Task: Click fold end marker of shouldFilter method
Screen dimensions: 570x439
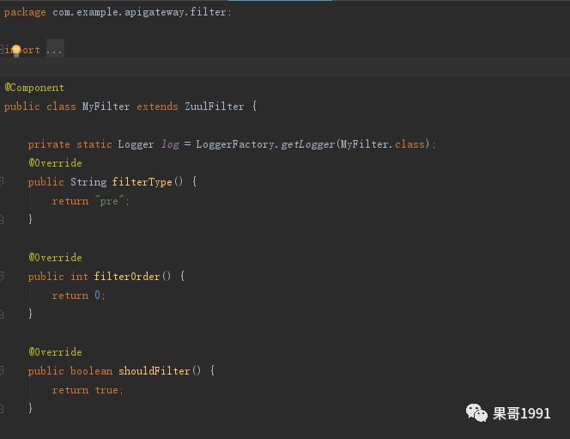Action: click(2, 408)
